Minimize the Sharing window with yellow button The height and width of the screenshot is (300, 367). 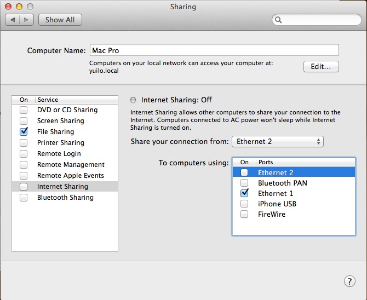(x=19, y=7)
